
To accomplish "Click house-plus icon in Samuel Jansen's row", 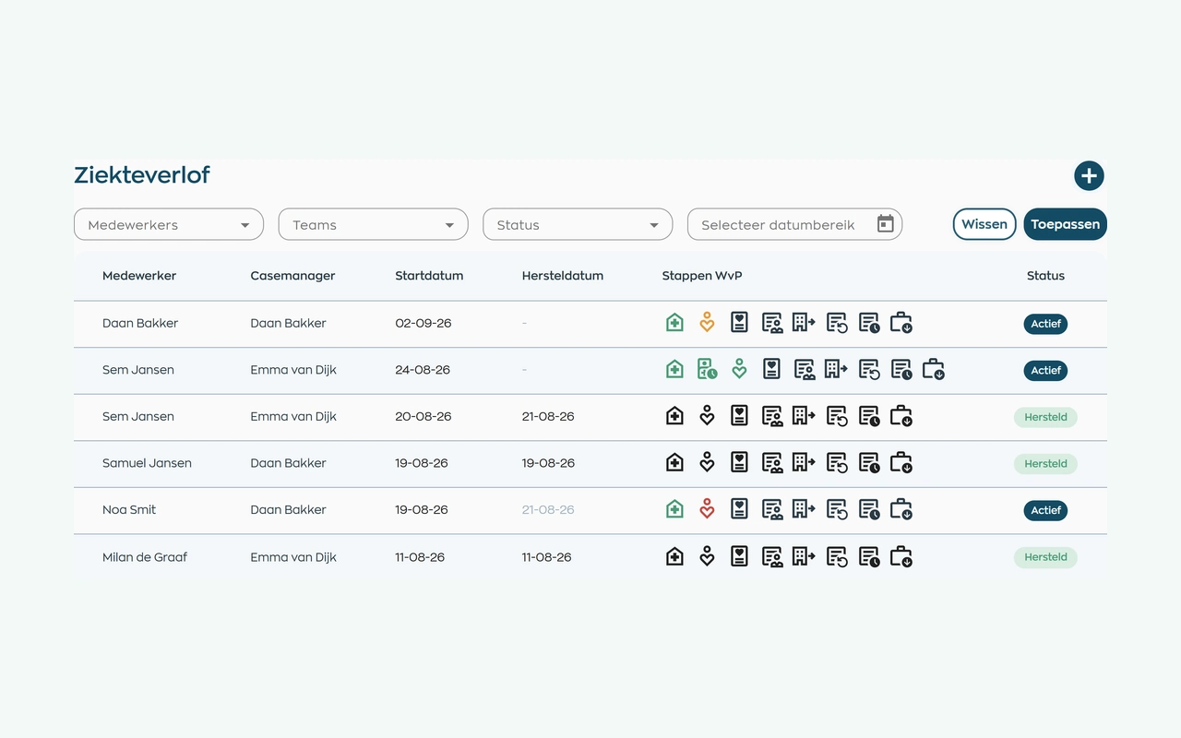I will point(674,463).
